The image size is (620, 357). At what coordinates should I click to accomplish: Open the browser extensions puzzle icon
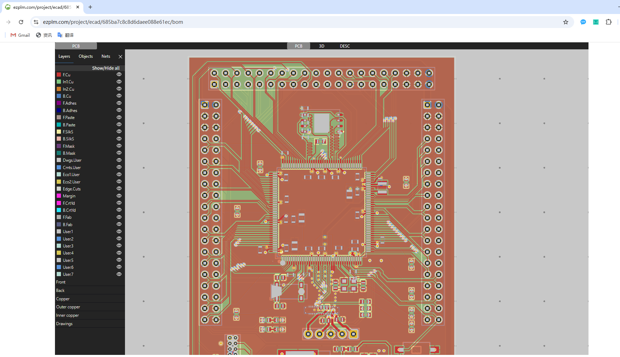click(x=609, y=22)
